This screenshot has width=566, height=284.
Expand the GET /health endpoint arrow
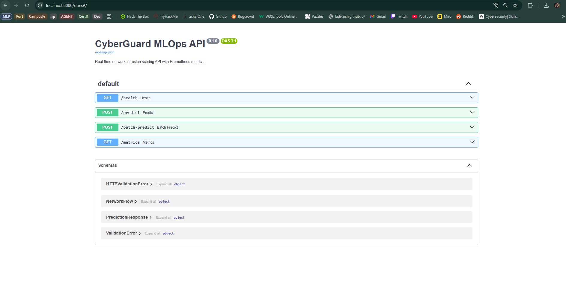coord(472,97)
